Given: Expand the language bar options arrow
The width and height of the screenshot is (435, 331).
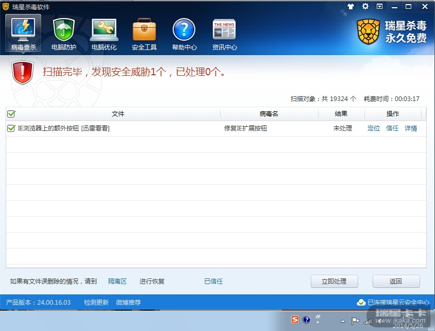Looking at the screenshot, I should [x=318, y=322].
